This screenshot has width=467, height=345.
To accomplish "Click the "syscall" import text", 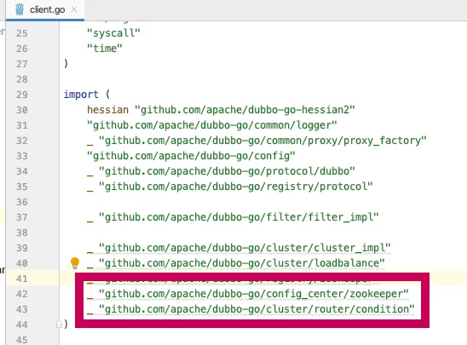I will (113, 32).
